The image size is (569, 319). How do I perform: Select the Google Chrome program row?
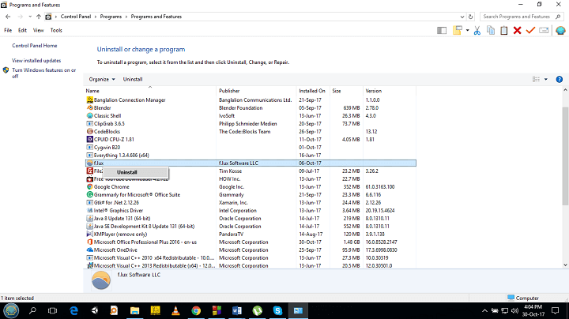click(251, 187)
